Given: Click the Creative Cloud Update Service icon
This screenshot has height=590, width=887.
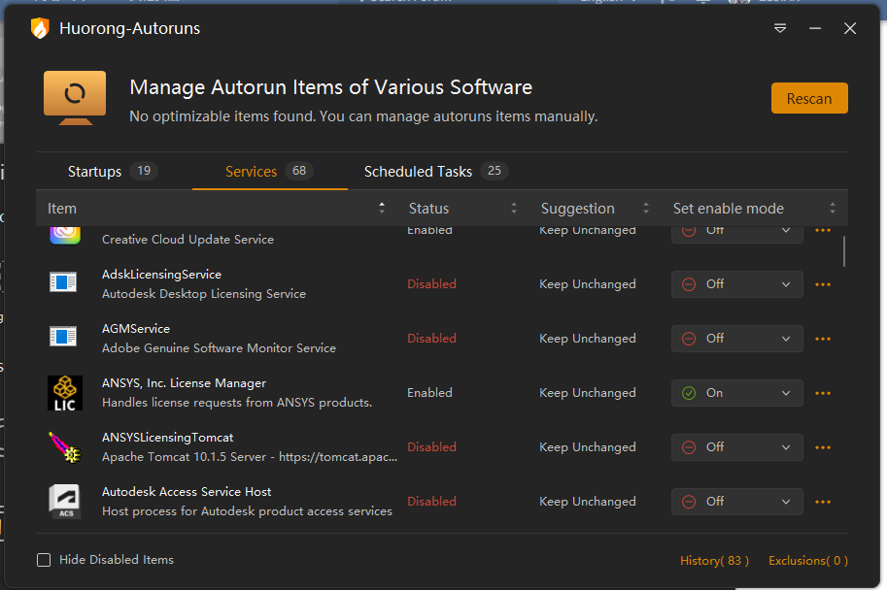Looking at the screenshot, I should (x=65, y=235).
